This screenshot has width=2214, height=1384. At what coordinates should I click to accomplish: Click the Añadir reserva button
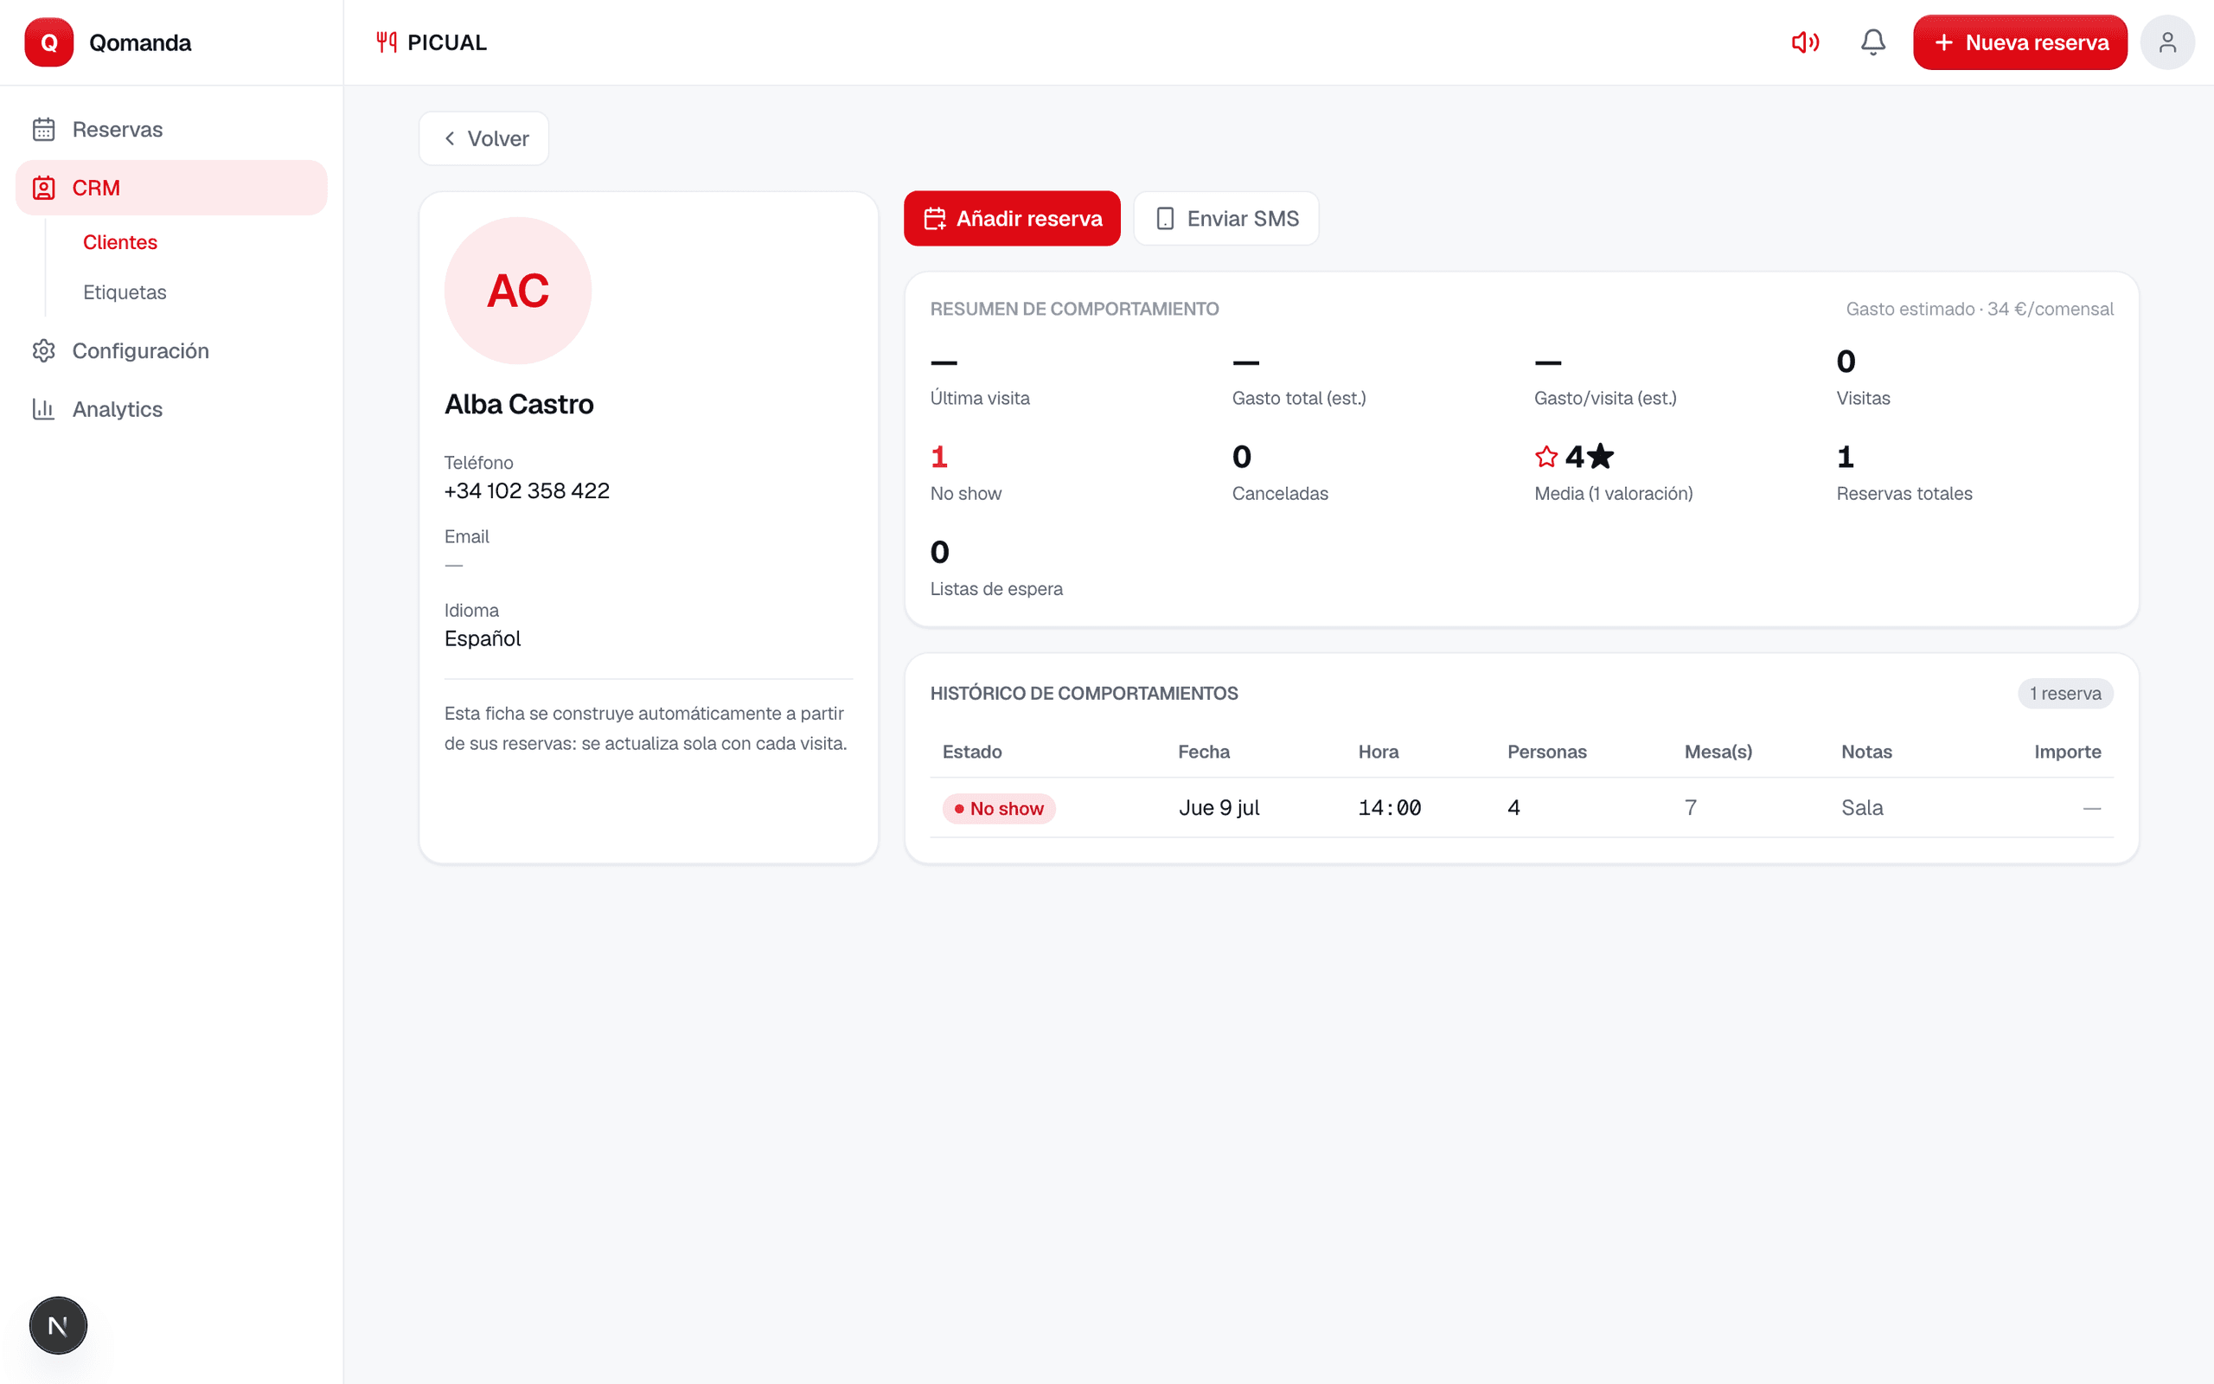(x=1012, y=219)
